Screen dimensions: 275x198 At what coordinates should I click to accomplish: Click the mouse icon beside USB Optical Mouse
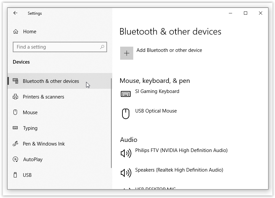(x=125, y=112)
